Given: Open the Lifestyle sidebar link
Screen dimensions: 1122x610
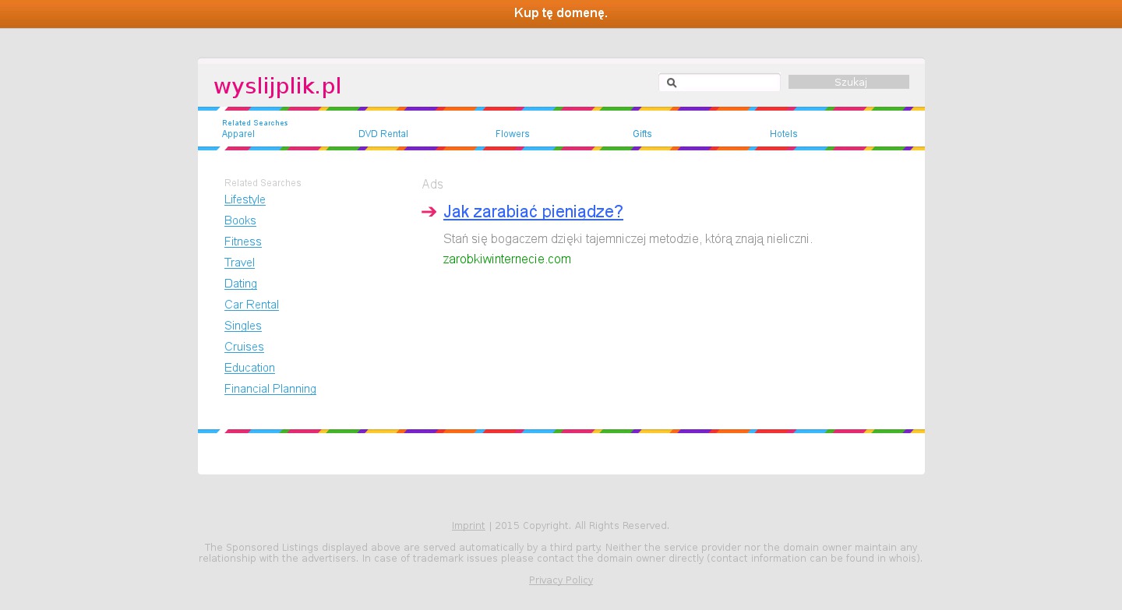Looking at the screenshot, I should [x=245, y=199].
